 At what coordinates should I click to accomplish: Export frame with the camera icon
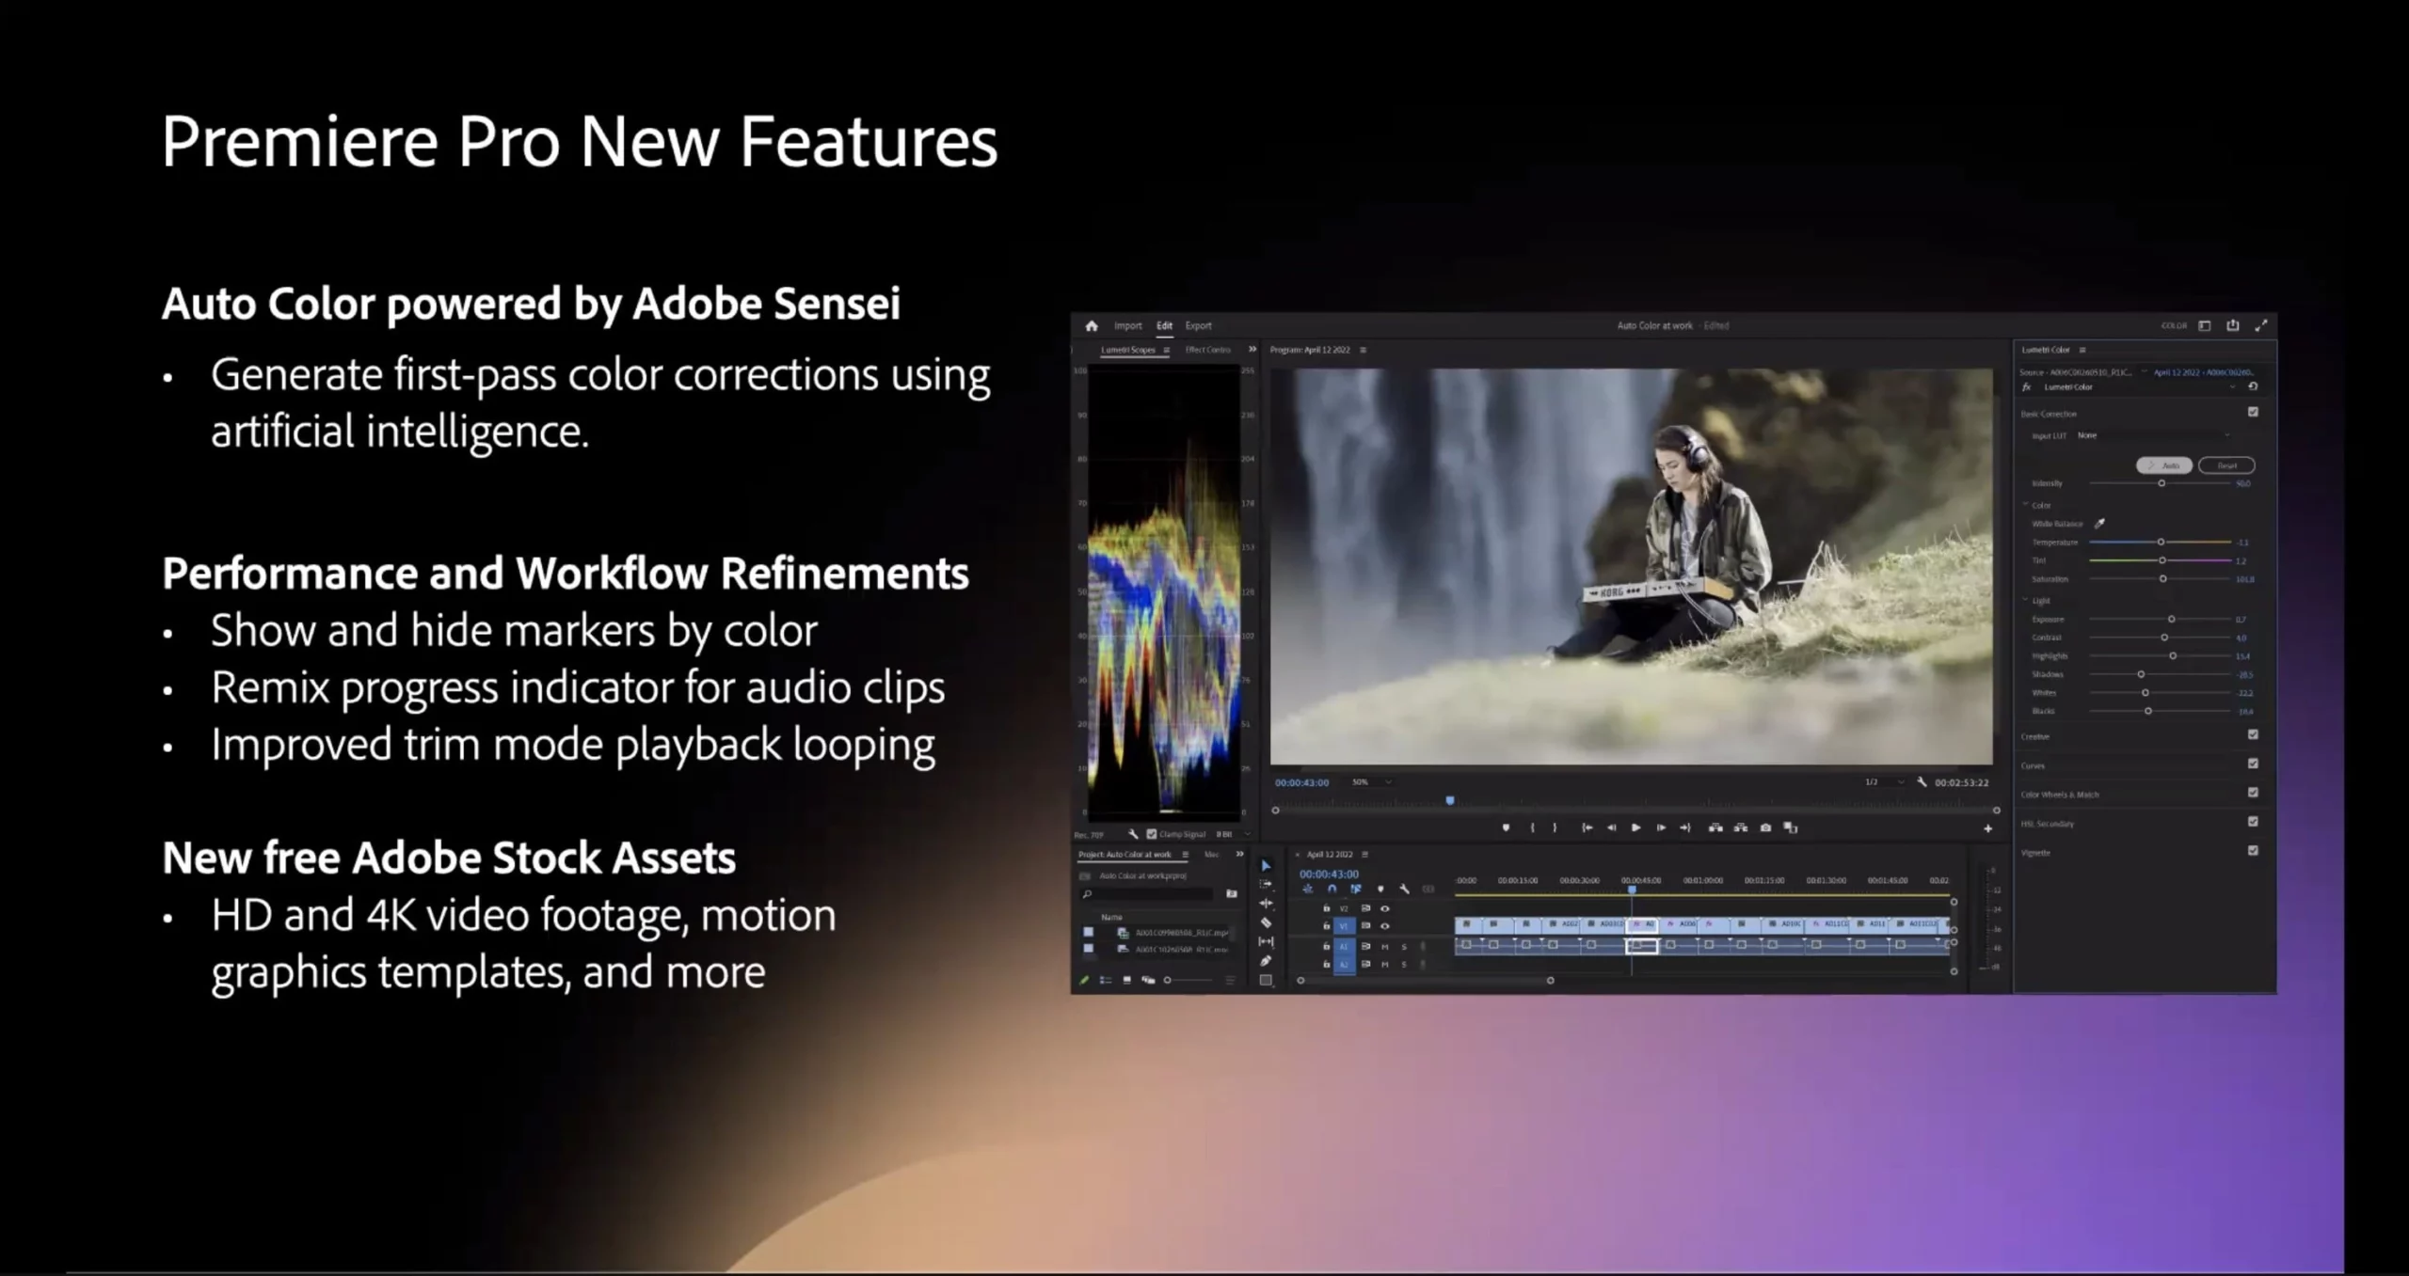[x=1765, y=827]
